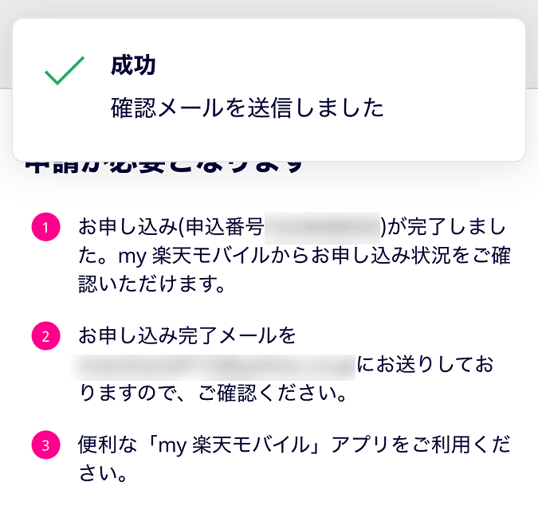This screenshot has height=521, width=538.
Task: Click the お申し込み(申込番号 text
Action: click(171, 228)
